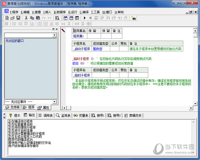Float the bottom panel with its square button
Image resolution: width=200 pixels, height=160 pixels.
pyautogui.click(x=4, y=117)
